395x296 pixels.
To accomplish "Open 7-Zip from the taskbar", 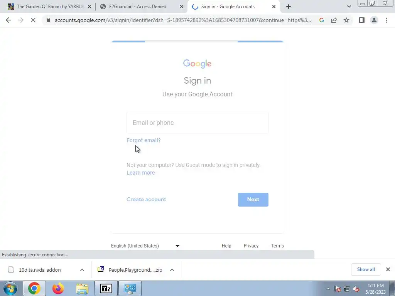I will coord(106,288).
